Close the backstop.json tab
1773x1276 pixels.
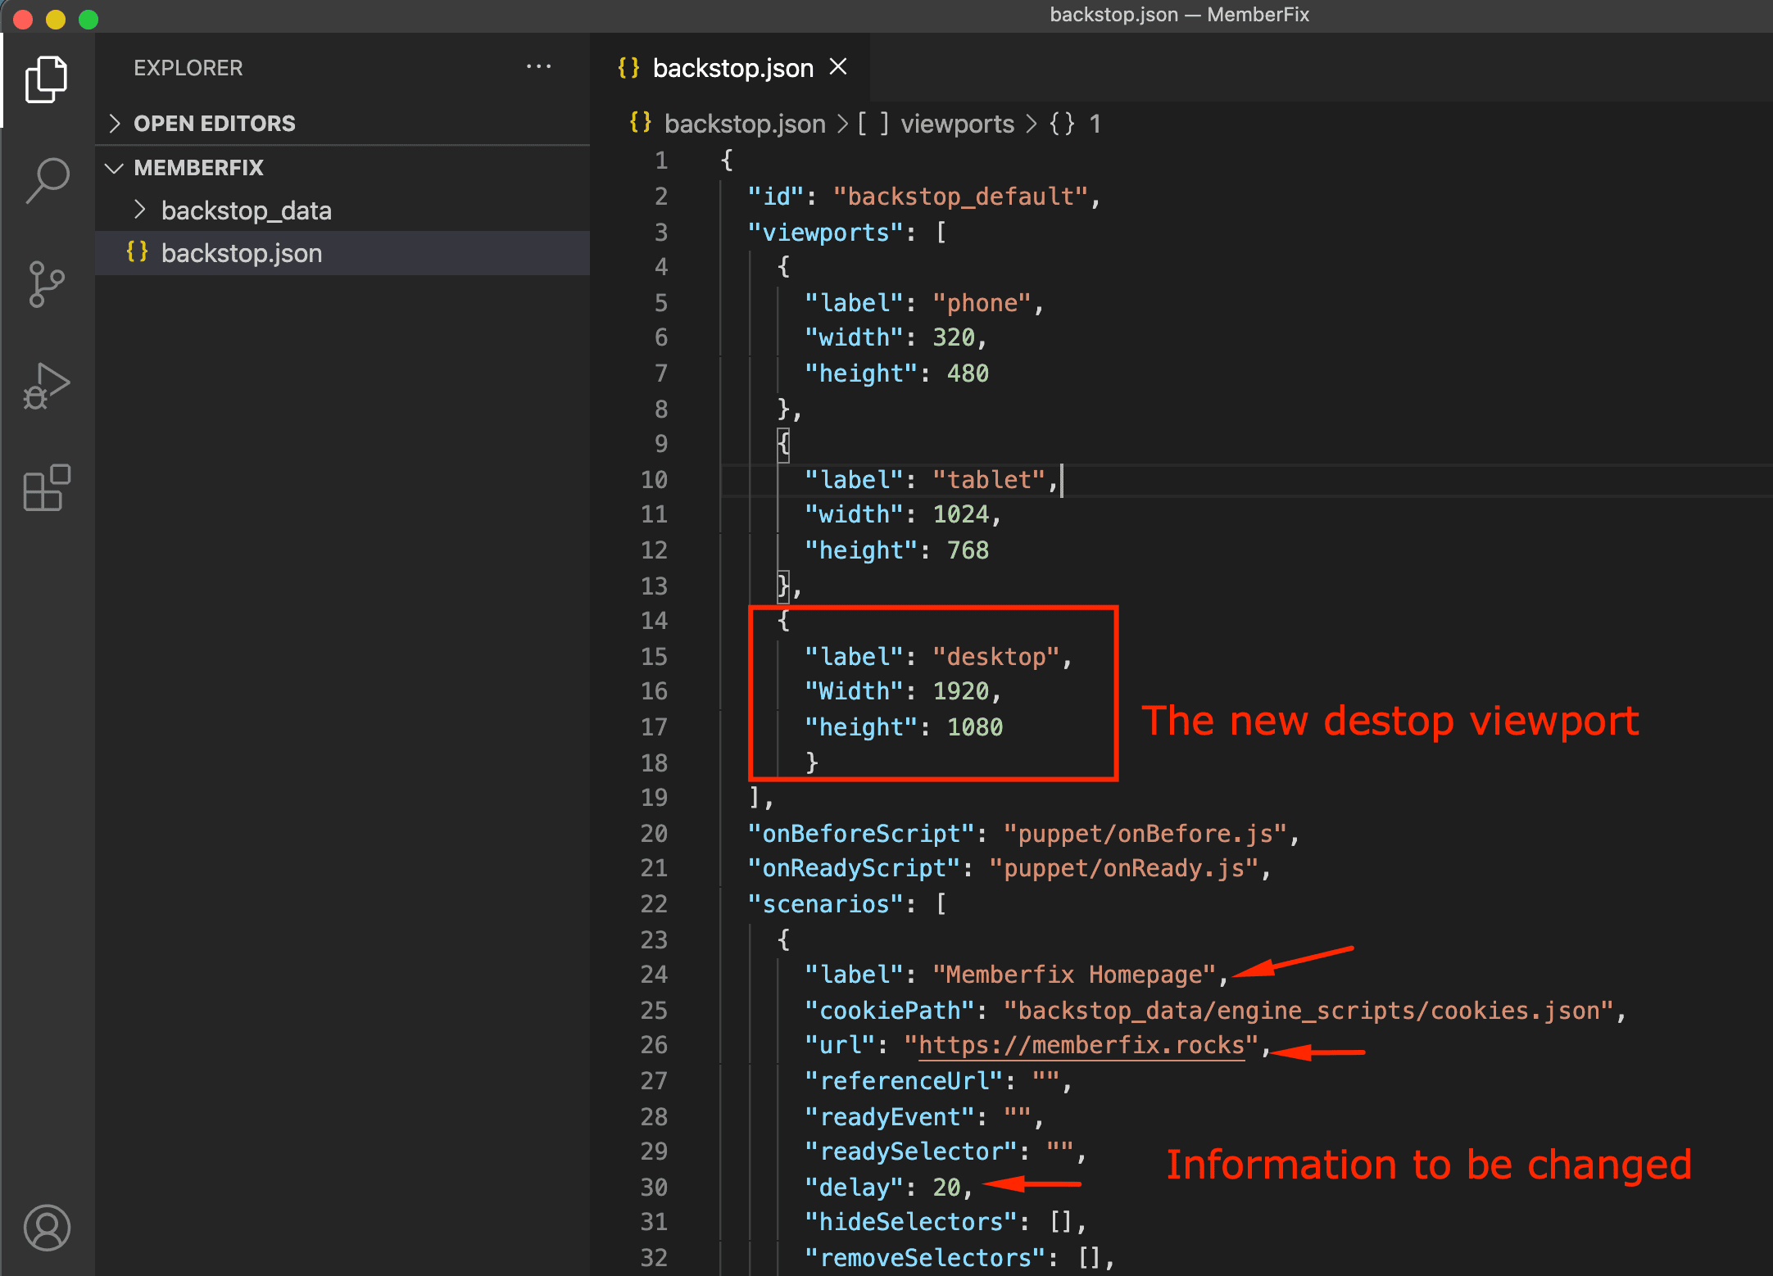click(837, 67)
